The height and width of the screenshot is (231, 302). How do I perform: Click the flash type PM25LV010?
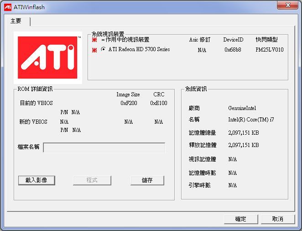(270, 50)
